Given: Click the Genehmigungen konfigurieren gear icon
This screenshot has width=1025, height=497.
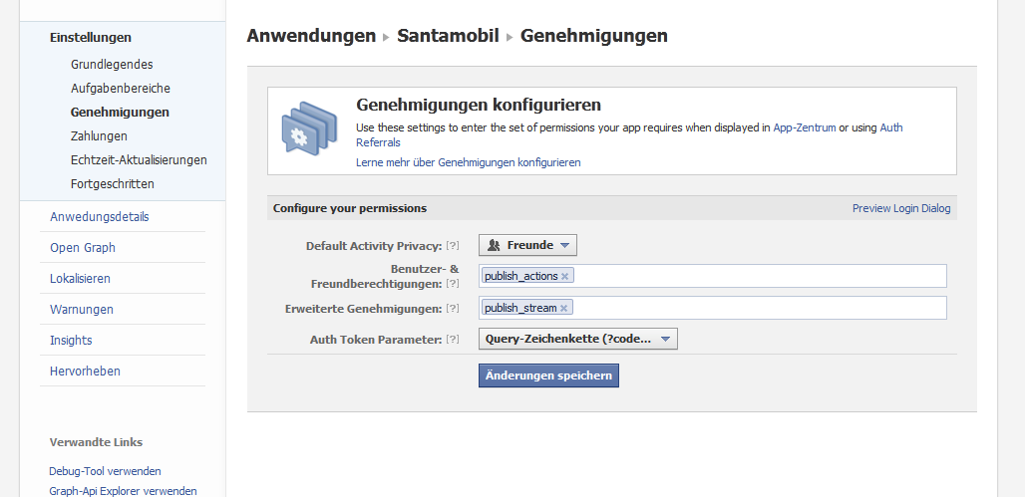Looking at the screenshot, I should pyautogui.click(x=305, y=128).
